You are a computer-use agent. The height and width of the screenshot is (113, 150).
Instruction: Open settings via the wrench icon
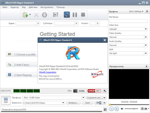(x=105, y=91)
